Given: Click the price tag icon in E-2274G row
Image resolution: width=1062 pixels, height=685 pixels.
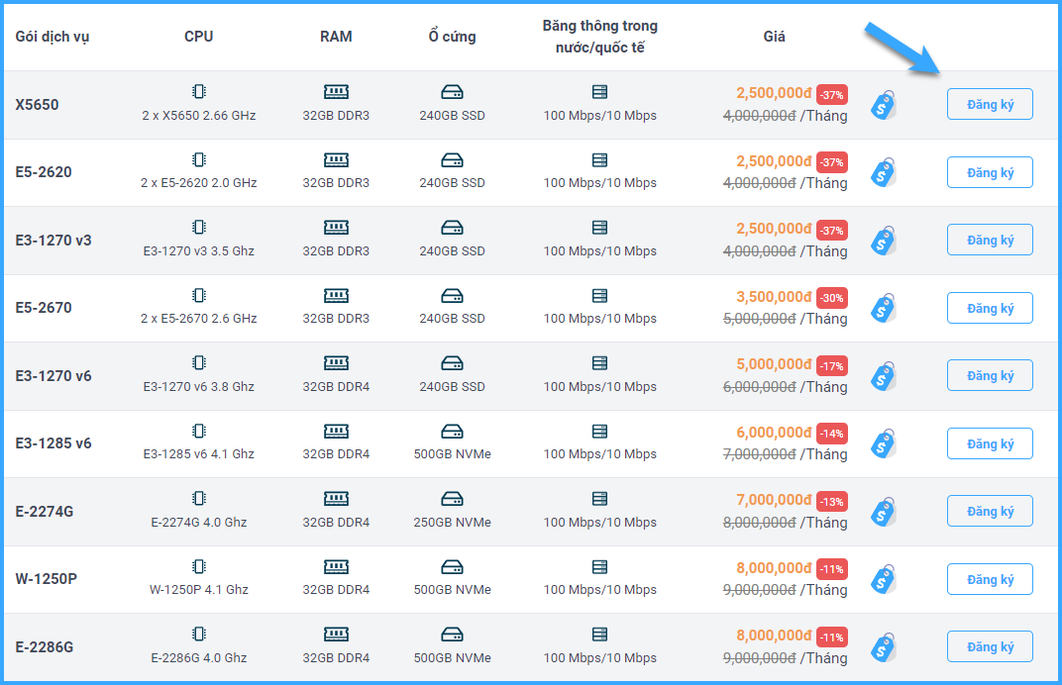Looking at the screenshot, I should [x=884, y=512].
